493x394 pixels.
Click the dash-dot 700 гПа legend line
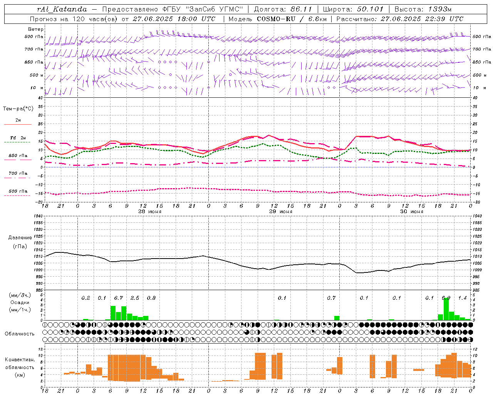(17, 178)
